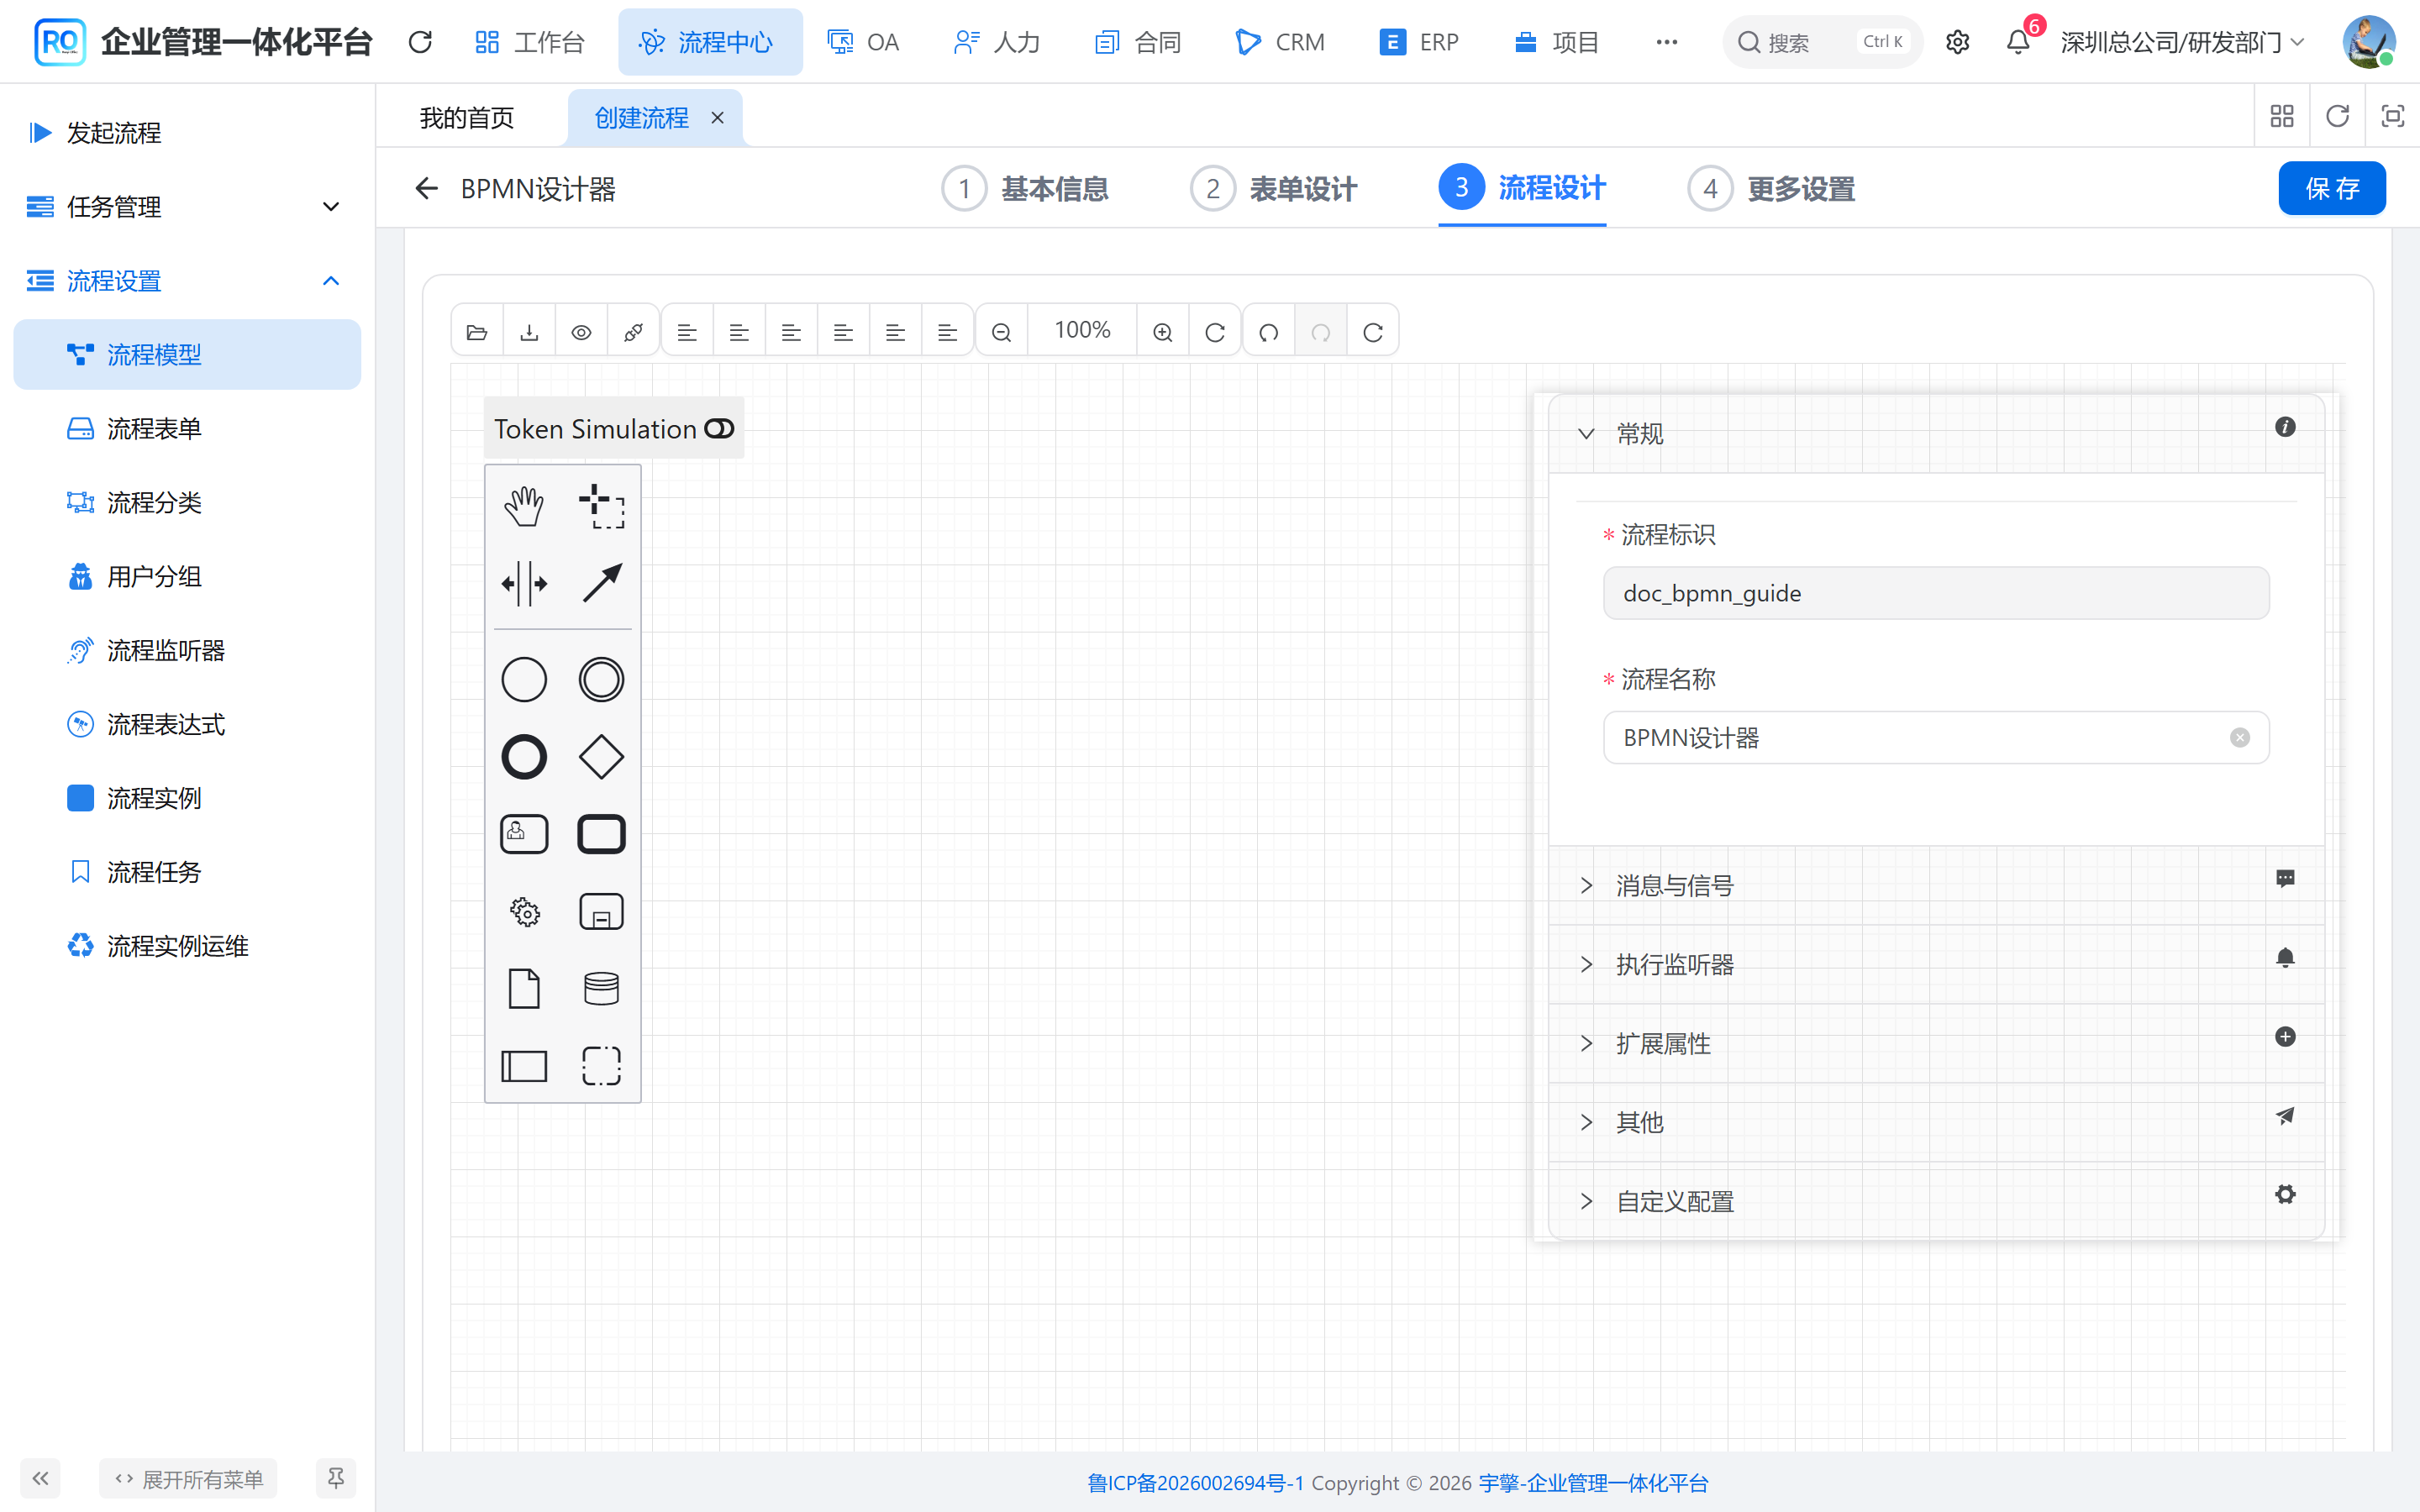Click zoom out magnifier icon
The height and width of the screenshot is (1512, 2420).
(x=1001, y=331)
